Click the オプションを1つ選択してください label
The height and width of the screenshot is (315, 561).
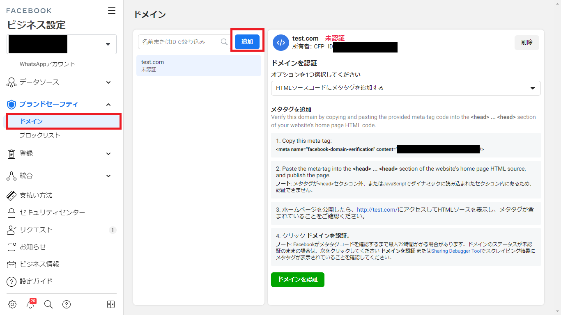pos(316,75)
